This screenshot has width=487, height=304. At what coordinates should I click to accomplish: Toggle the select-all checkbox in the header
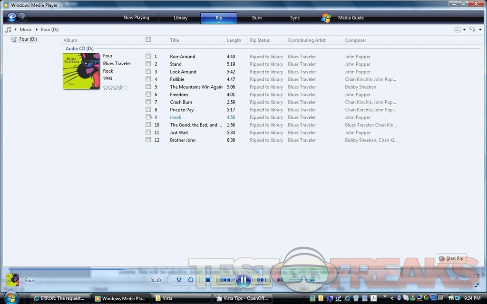click(x=148, y=40)
